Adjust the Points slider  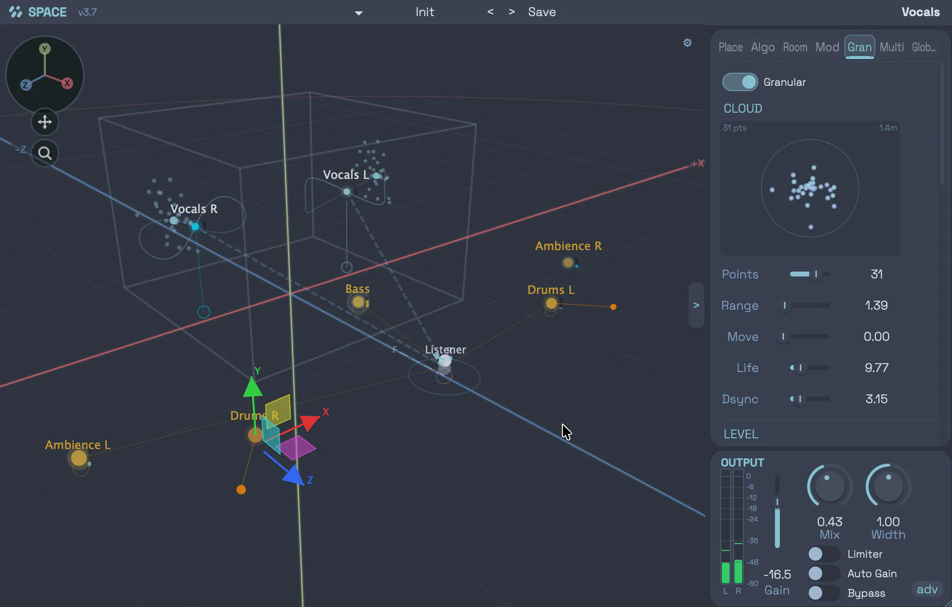(810, 274)
